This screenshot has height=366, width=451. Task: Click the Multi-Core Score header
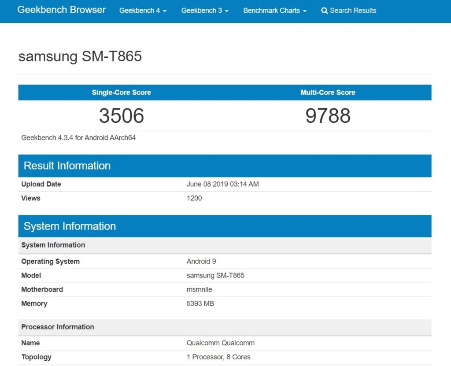(x=328, y=92)
